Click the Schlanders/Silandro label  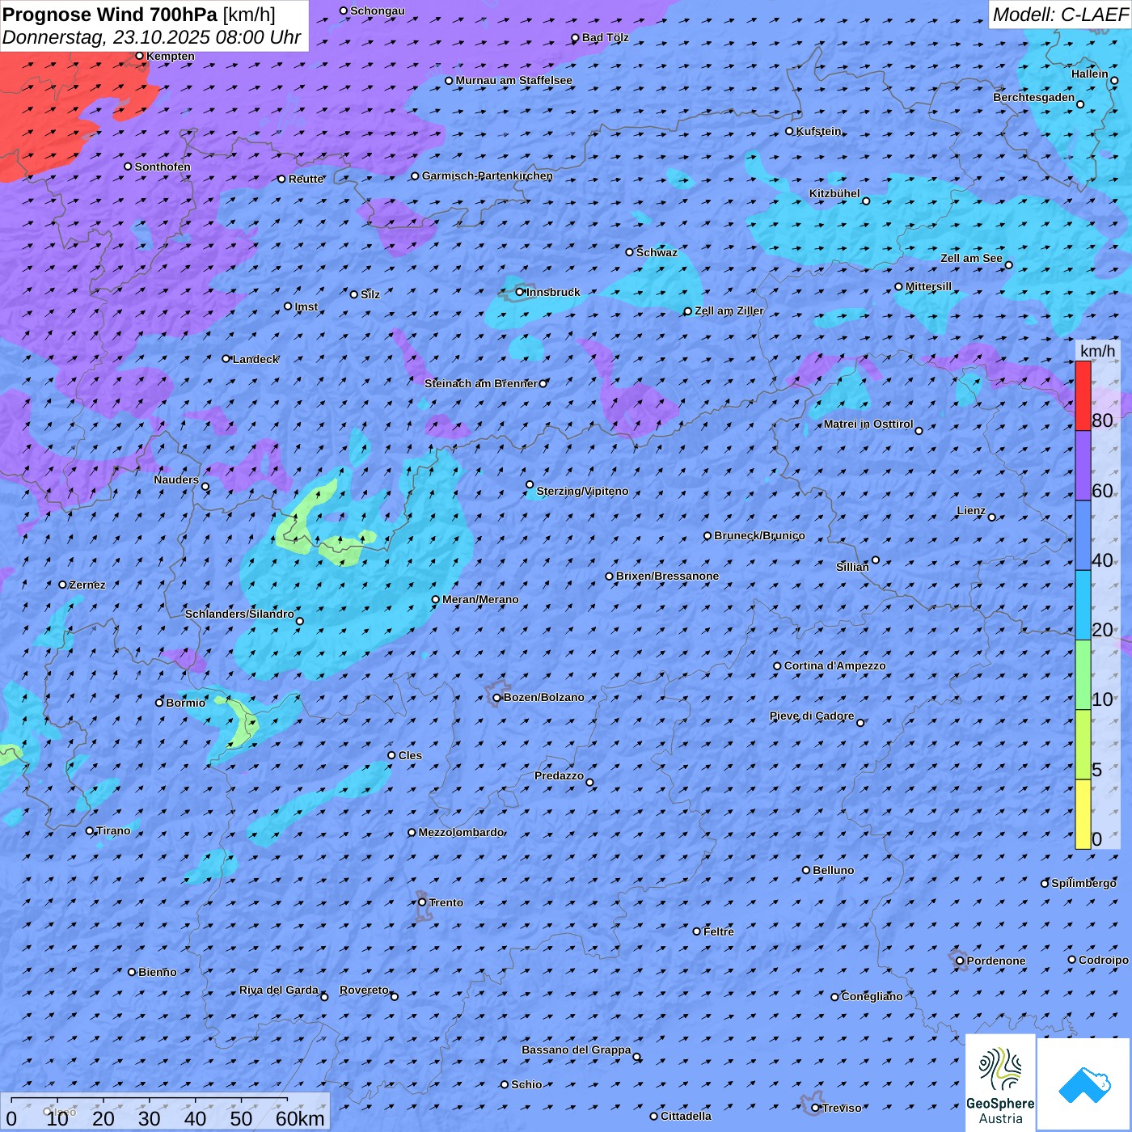coord(239,614)
